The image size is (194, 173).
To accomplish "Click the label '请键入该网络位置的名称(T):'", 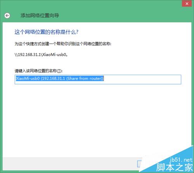I will click(38, 71).
